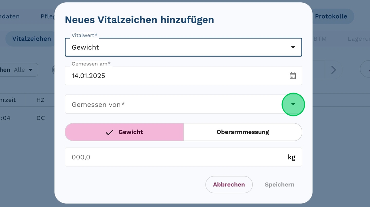Open the leftmost tab ending in "ndaten"
370x207 pixels.
pos(10,16)
